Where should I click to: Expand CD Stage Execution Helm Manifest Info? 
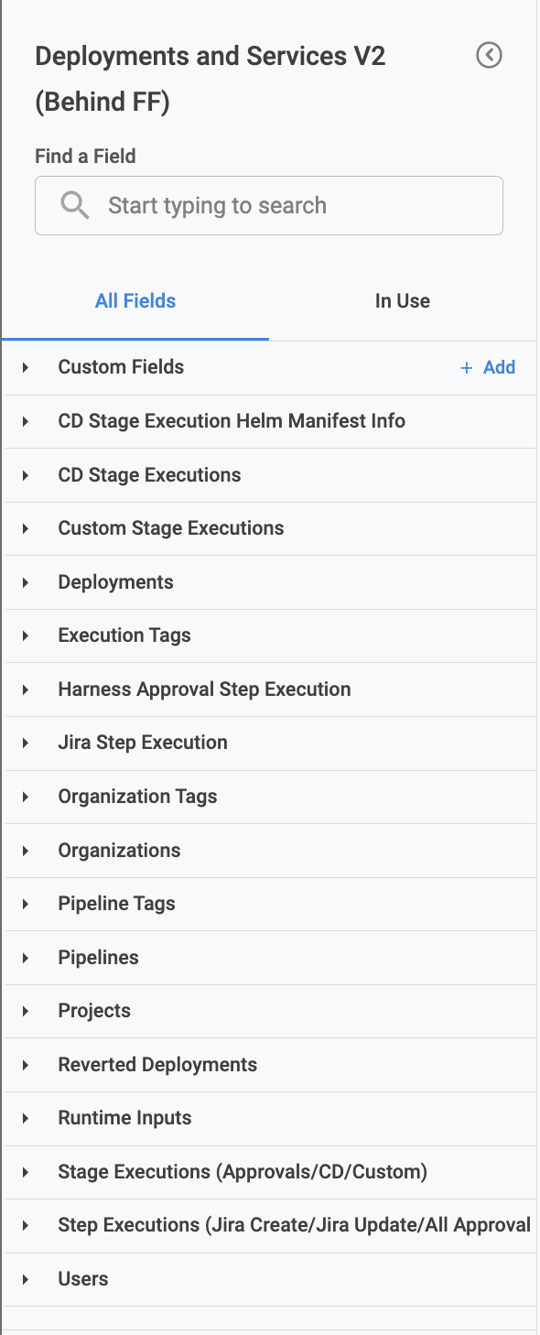271,421
